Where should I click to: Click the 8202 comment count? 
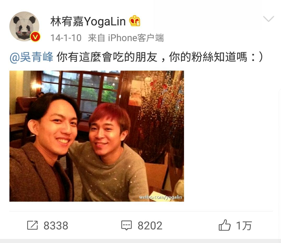[x=150, y=225]
